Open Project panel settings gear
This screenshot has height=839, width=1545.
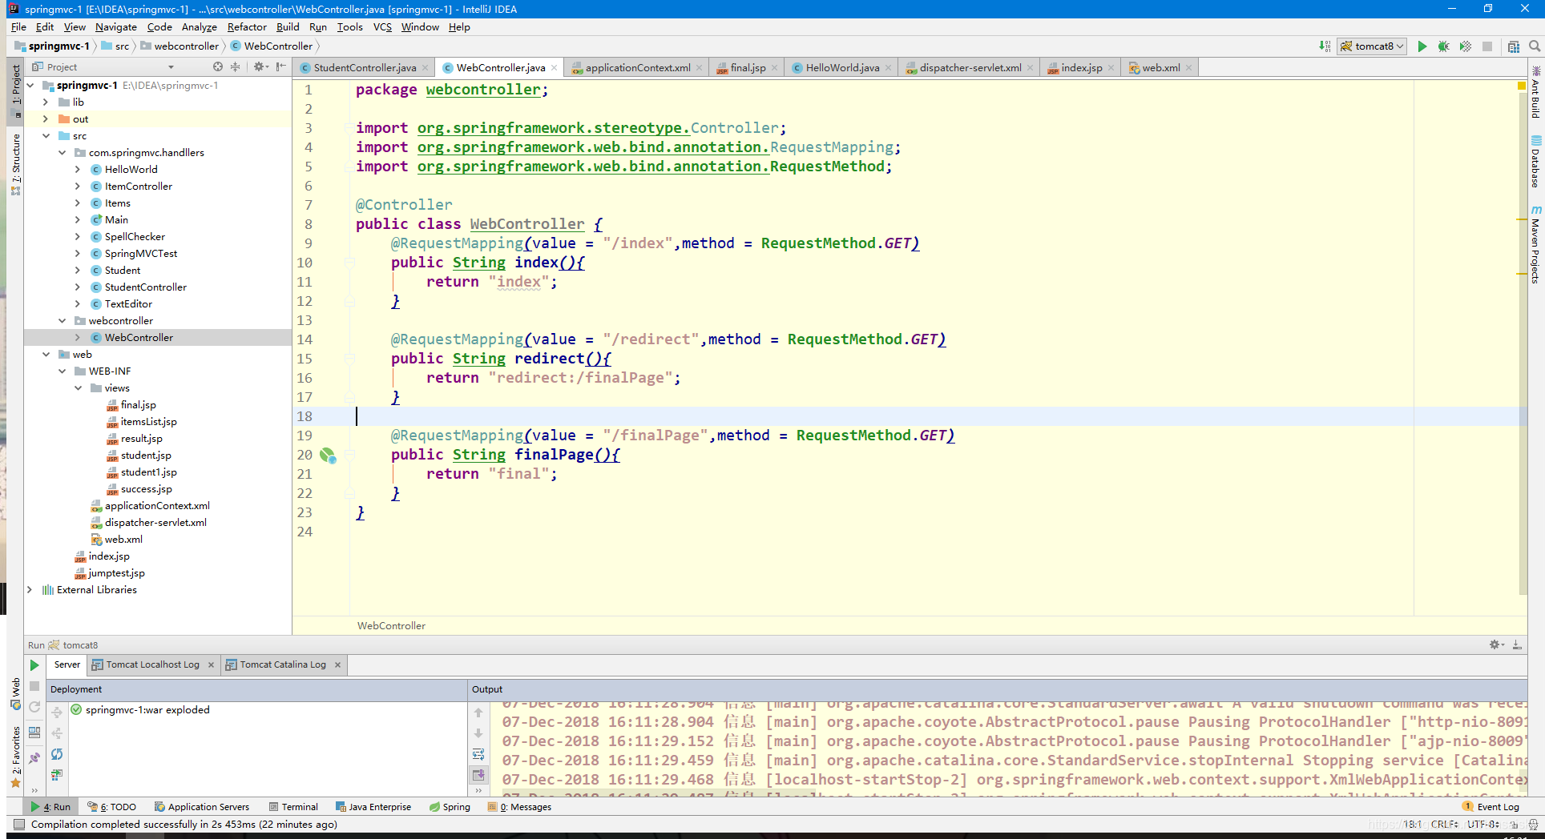(260, 66)
